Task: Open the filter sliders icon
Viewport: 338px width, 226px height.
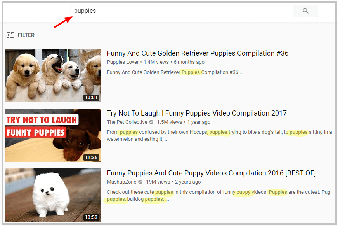Action: point(10,35)
